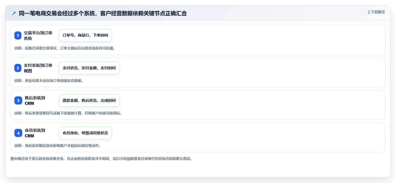Click the note 该路径承载交易事实
Screen dimensions: 396x183
point(64,48)
